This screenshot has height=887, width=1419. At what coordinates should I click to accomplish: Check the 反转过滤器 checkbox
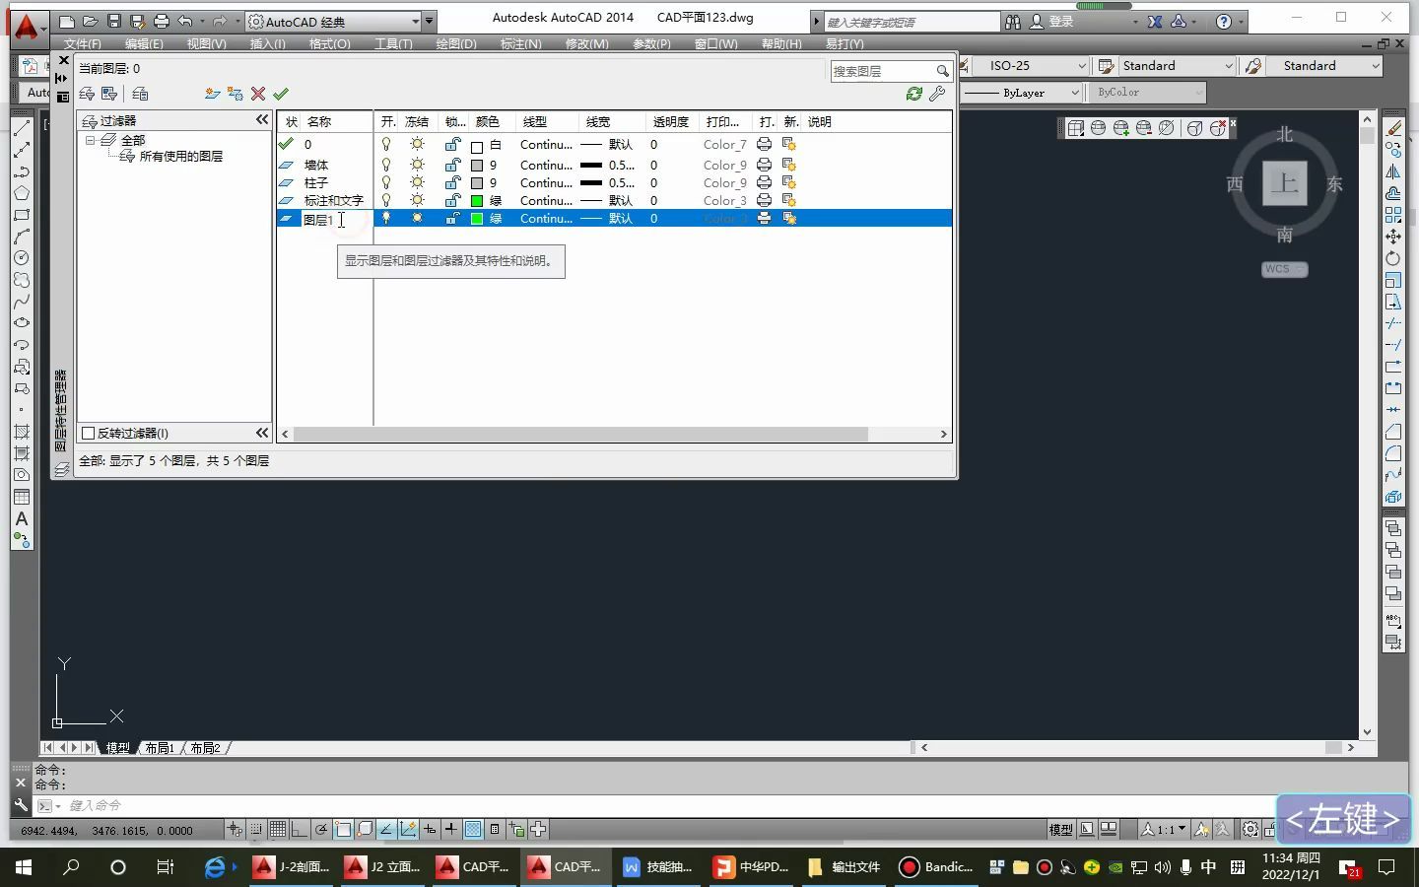tap(88, 433)
